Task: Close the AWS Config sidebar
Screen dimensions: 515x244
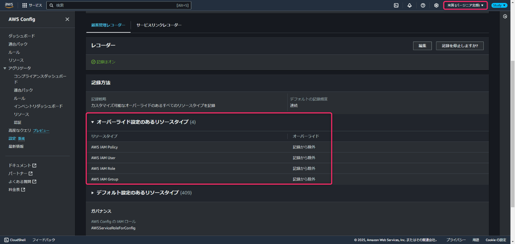Action: (67, 19)
